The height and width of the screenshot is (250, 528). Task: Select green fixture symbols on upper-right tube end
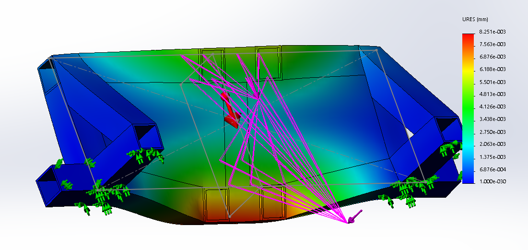coord(448,147)
